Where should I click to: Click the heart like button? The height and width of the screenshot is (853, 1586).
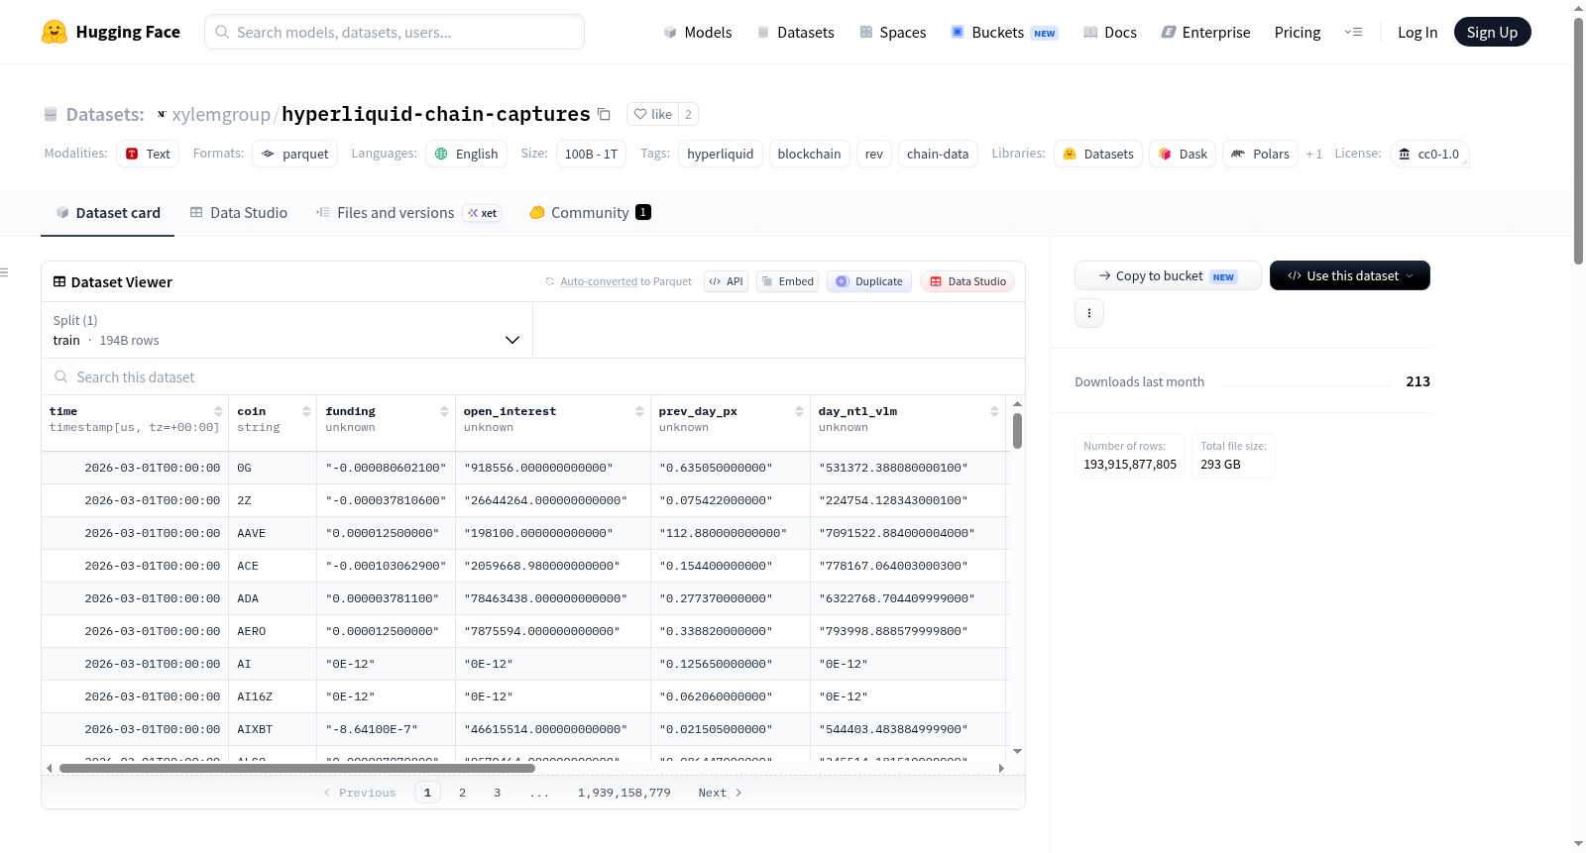[x=653, y=114]
